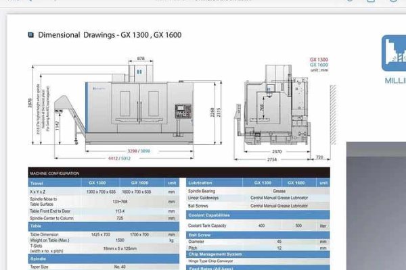Click the side view machine drawing
The height and width of the screenshot is (270, 406).
pos(273,105)
